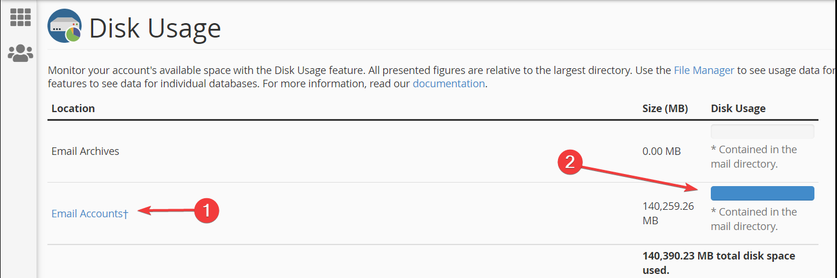Click the blue Email Accounts usage bar
The height and width of the screenshot is (278, 837).
point(762,194)
